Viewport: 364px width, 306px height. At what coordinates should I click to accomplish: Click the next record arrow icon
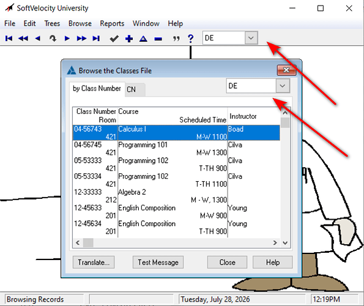[67, 39]
